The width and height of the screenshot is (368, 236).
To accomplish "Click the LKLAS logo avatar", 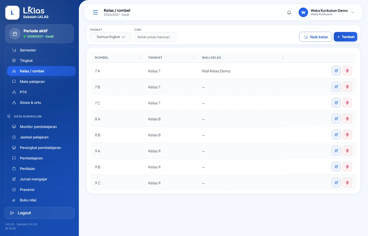I will 12,13.
